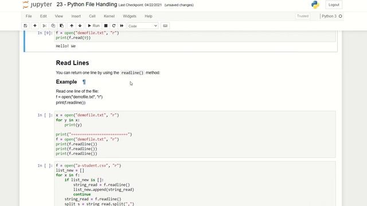Open the Insert menu

pos(76,16)
